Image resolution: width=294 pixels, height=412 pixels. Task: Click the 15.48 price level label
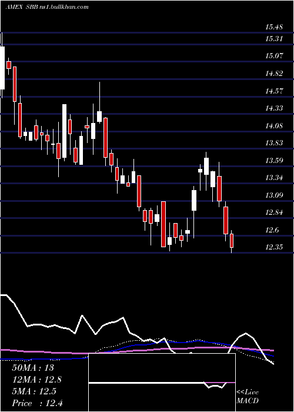point(274,27)
